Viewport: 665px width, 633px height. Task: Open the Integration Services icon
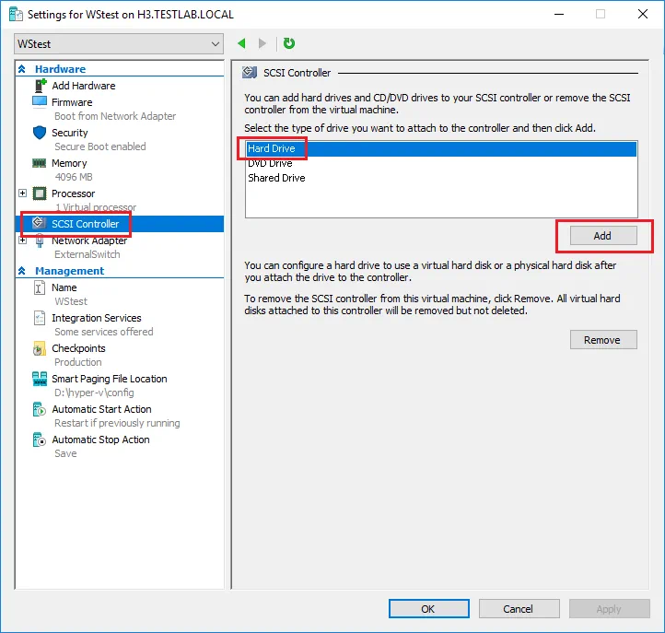(x=40, y=318)
